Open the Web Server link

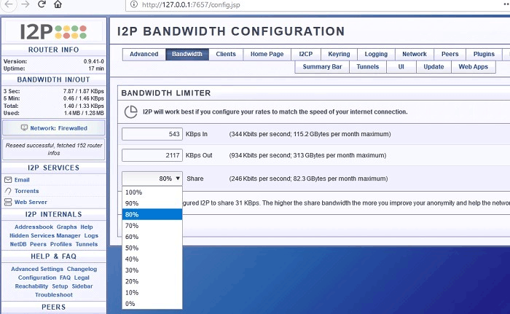31,202
